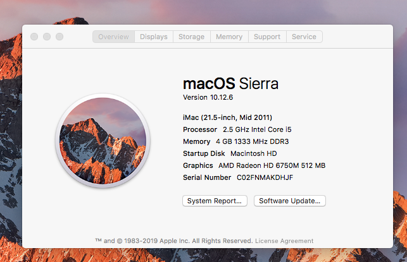The height and width of the screenshot is (262, 407).
Task: Open the License Agreement link
Action: pyautogui.click(x=284, y=241)
